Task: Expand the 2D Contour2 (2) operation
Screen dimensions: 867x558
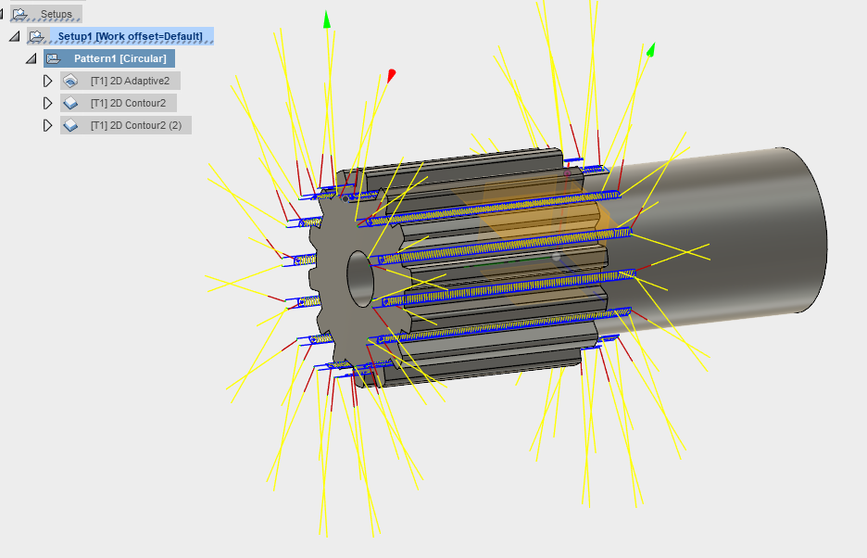Action: [x=48, y=125]
